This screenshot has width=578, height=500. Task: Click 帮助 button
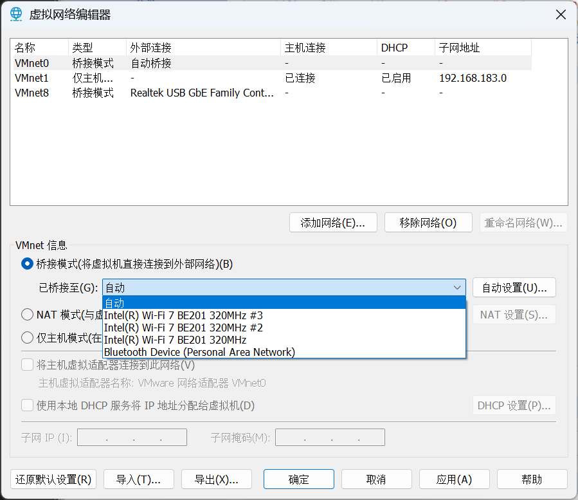(x=532, y=479)
